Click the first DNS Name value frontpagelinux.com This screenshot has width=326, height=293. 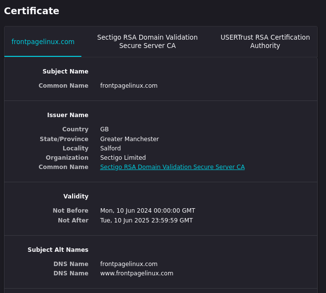pos(129,264)
